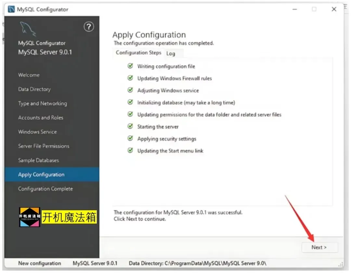The width and height of the screenshot is (351, 273).
Task: Click 'Updating Windows Firewall rules' step text
Action: [x=175, y=79]
